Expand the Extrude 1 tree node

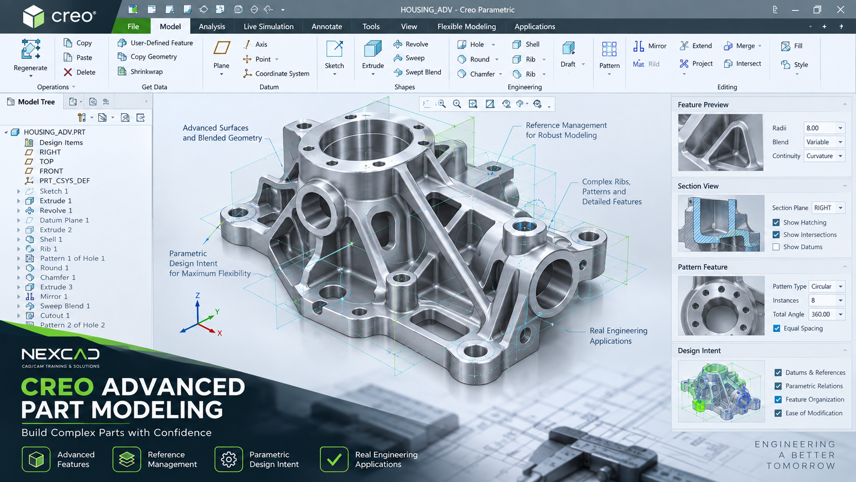19,201
